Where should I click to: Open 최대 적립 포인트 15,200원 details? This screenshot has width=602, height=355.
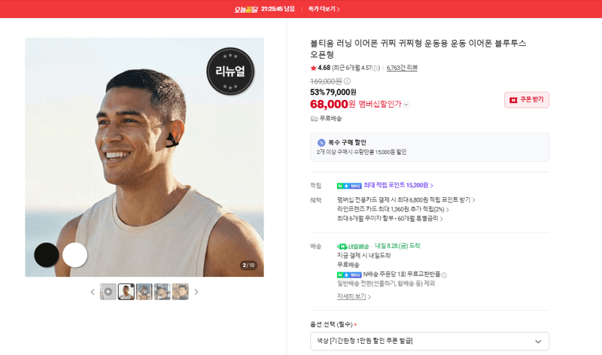399,185
